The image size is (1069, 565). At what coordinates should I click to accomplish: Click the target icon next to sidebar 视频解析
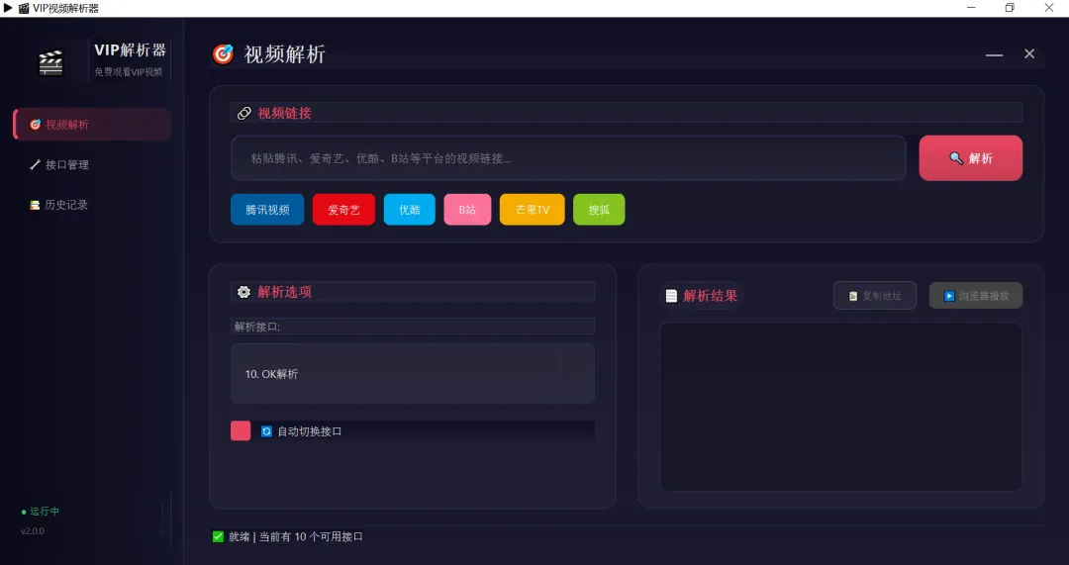click(x=35, y=124)
